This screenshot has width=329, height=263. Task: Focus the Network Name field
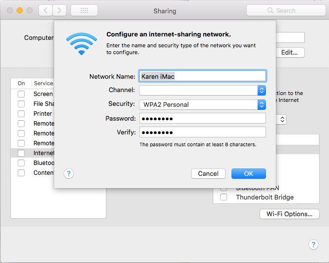pos(202,76)
